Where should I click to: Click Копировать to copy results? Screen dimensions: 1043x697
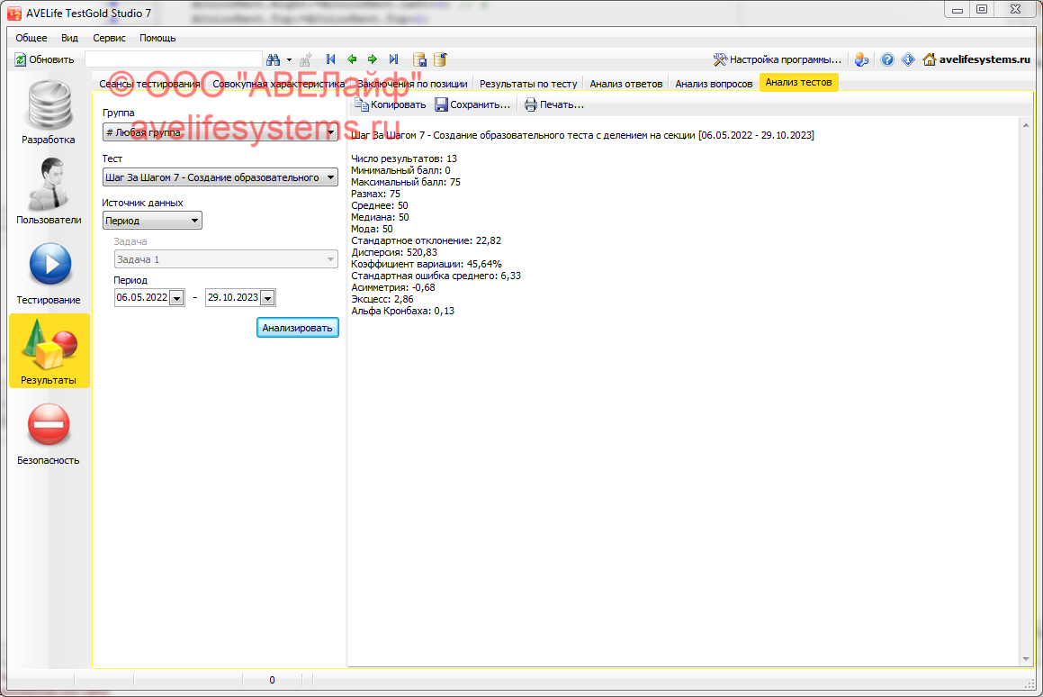pyautogui.click(x=390, y=104)
